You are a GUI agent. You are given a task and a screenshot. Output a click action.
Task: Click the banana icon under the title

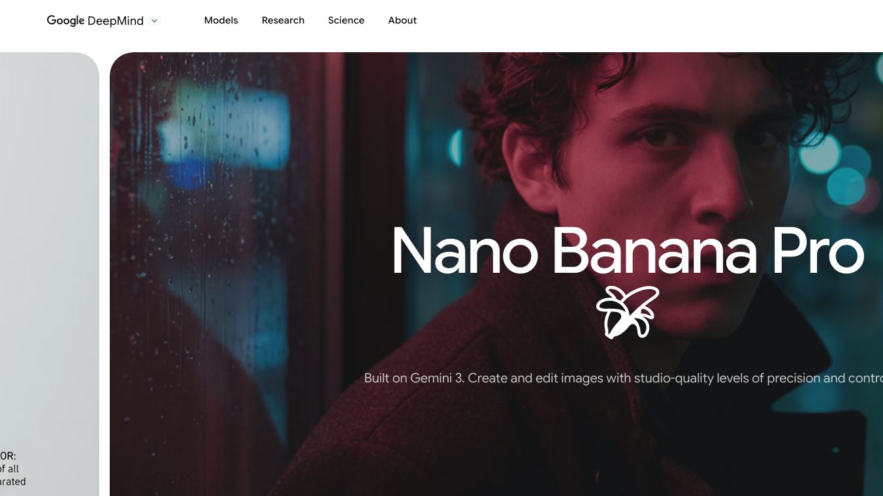click(x=627, y=312)
